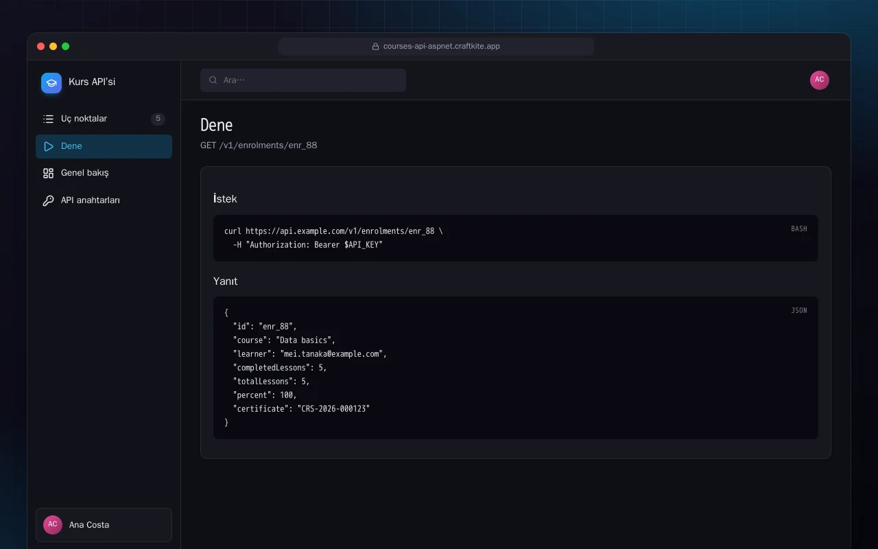Click the Genel bakış grid icon
The width and height of the screenshot is (878, 549).
(48, 173)
